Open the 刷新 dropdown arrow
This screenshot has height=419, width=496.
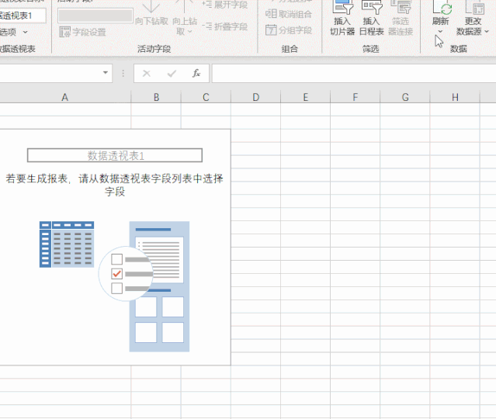pos(440,32)
